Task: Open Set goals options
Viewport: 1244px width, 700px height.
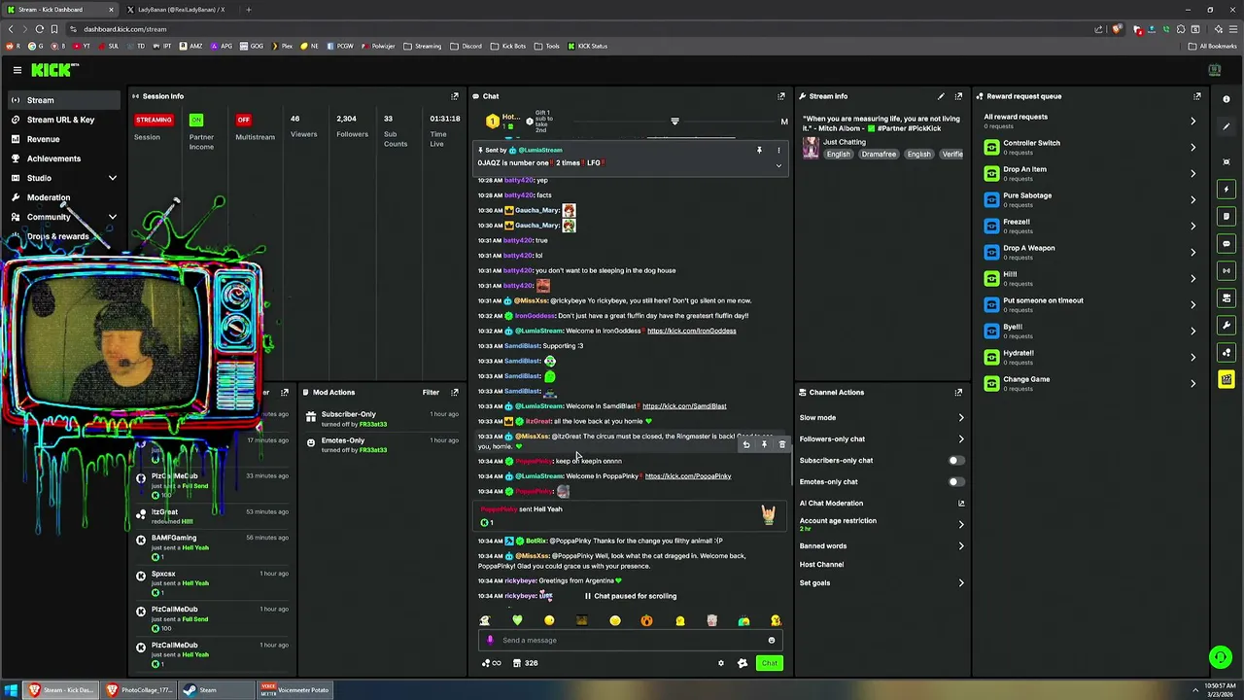Action: pyautogui.click(x=881, y=583)
